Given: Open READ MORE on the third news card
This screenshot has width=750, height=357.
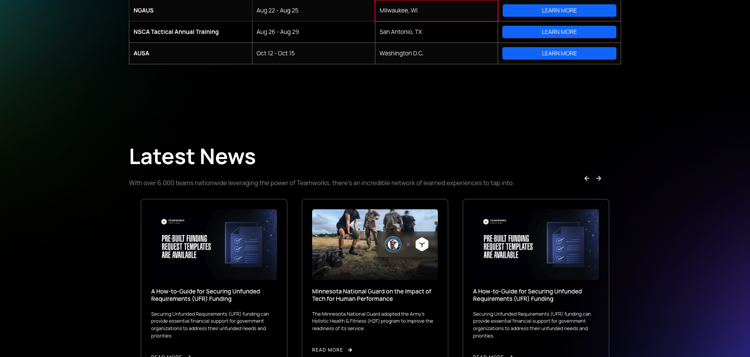Looking at the screenshot, I should coord(489,355).
